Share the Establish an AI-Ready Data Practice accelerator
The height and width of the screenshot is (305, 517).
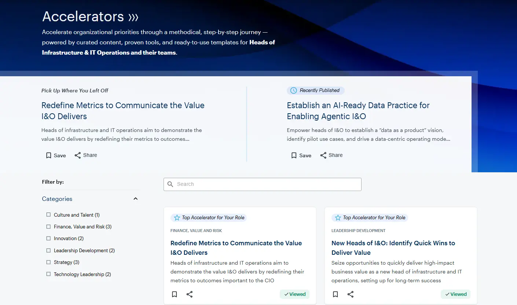coord(331,155)
